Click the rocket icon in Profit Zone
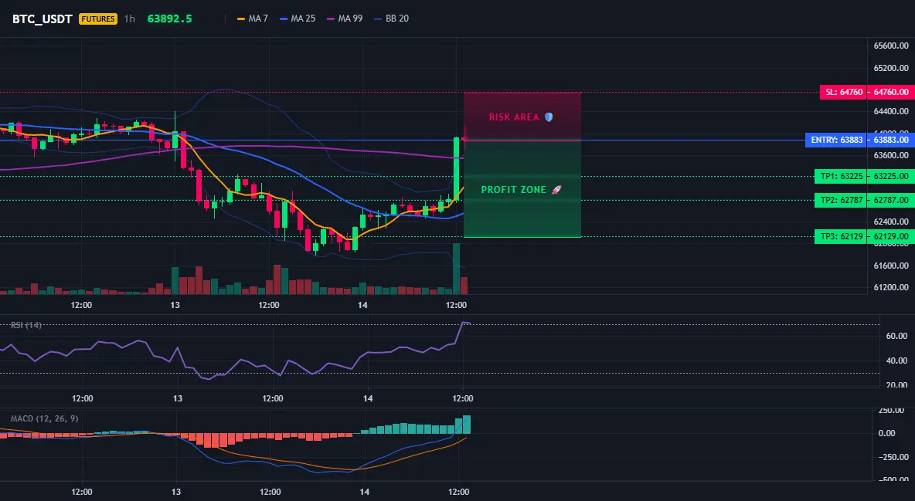This screenshot has width=915, height=501. click(556, 190)
